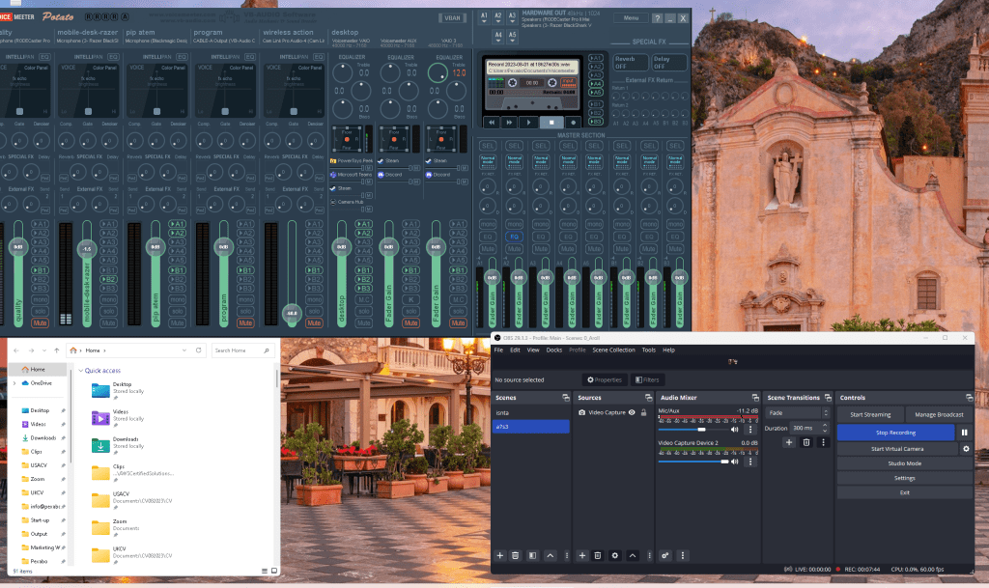Open Mic/Aux three-dot options menu
The height and width of the screenshot is (588, 989).
click(x=749, y=430)
